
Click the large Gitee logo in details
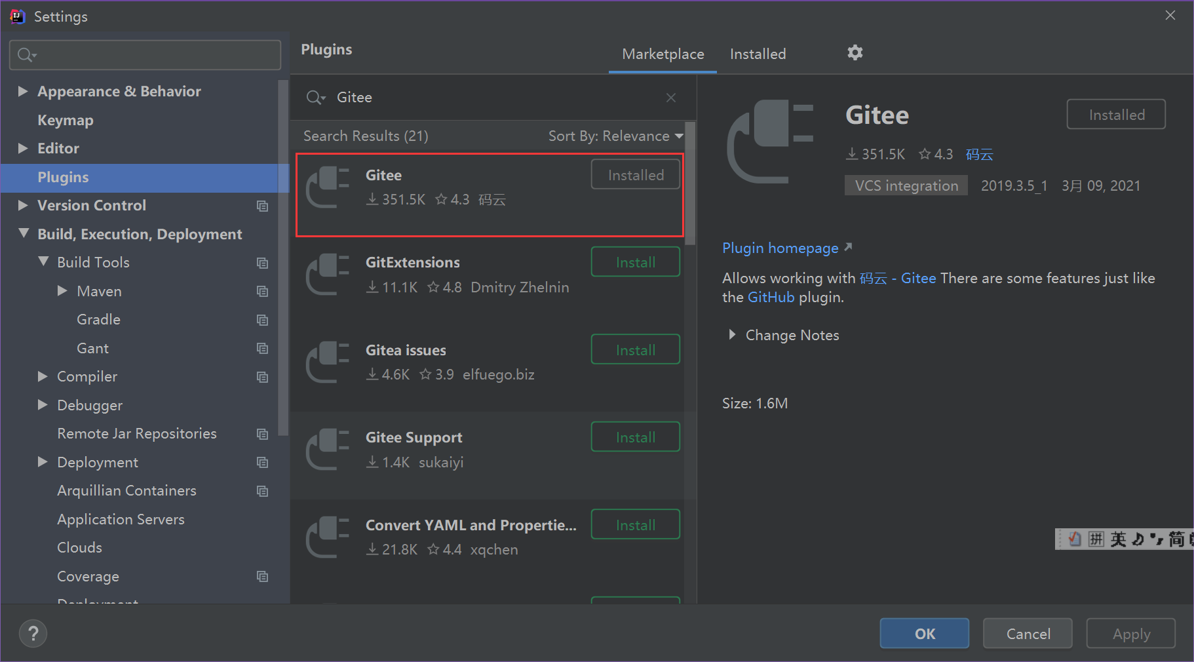(771, 142)
